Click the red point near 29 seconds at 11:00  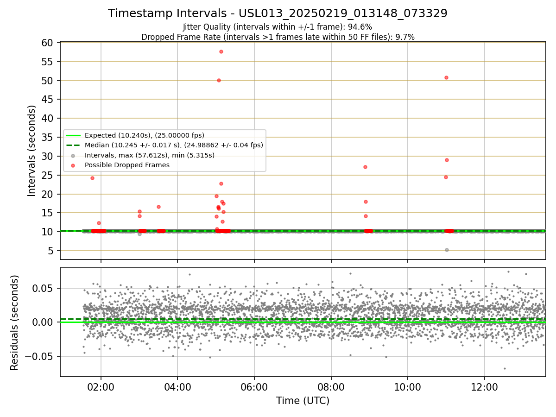(447, 160)
